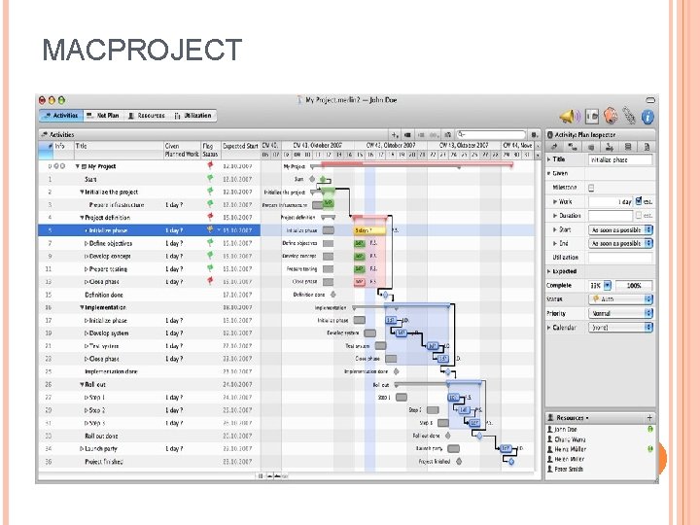Image resolution: width=700 pixels, height=525 pixels.
Task: Collapse the Roll out group
Action: [x=82, y=384]
